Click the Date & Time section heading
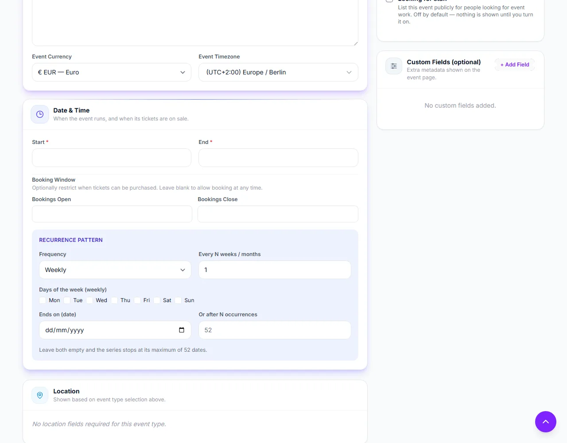 pos(71,110)
